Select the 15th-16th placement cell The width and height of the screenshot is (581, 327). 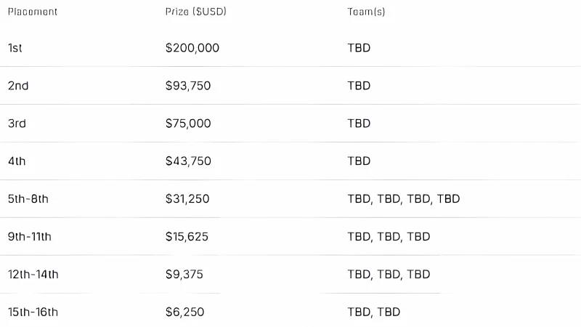(x=33, y=312)
